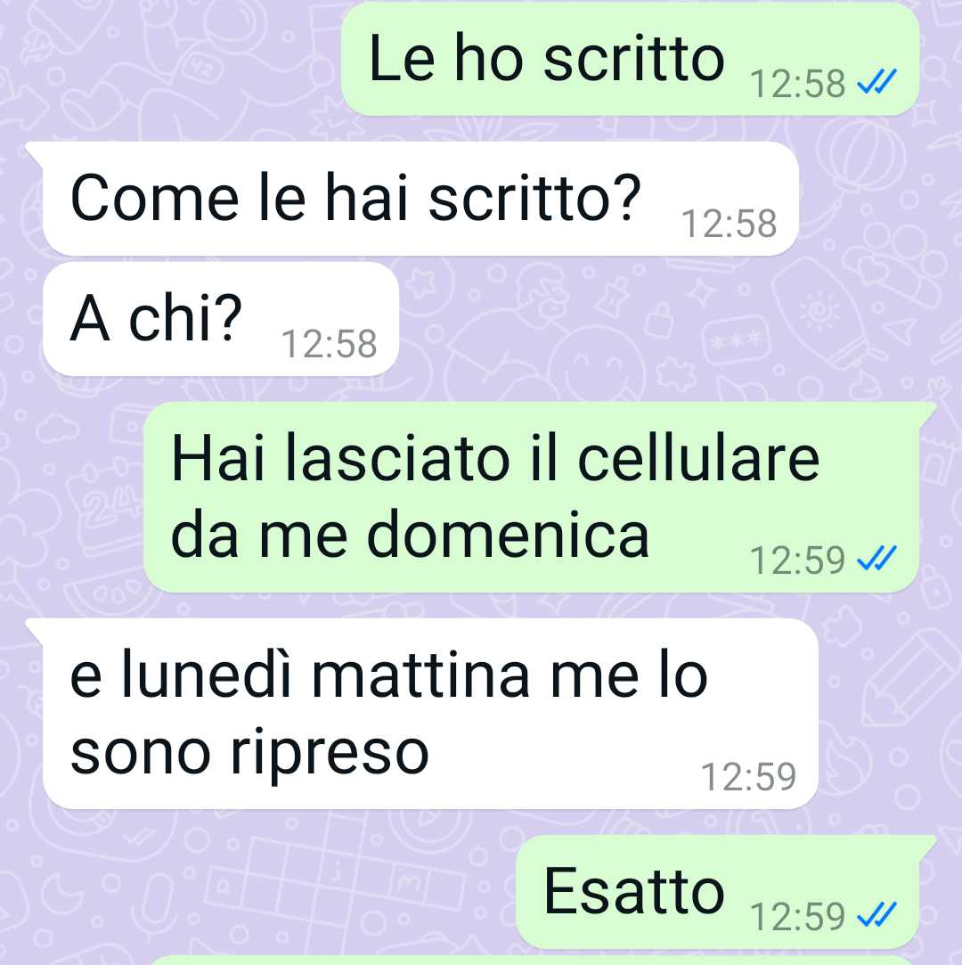
Task: Select the 'Come le hai scritto?' message
Action: click(420, 198)
